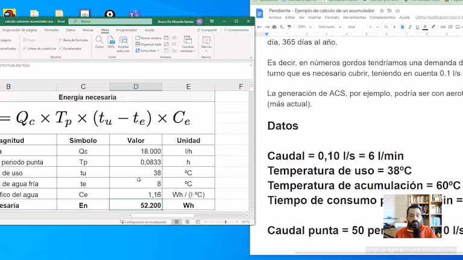The image size is (463, 260).
Task: Toggle Líneas de cuadrícula checkbox
Action: [25, 48]
